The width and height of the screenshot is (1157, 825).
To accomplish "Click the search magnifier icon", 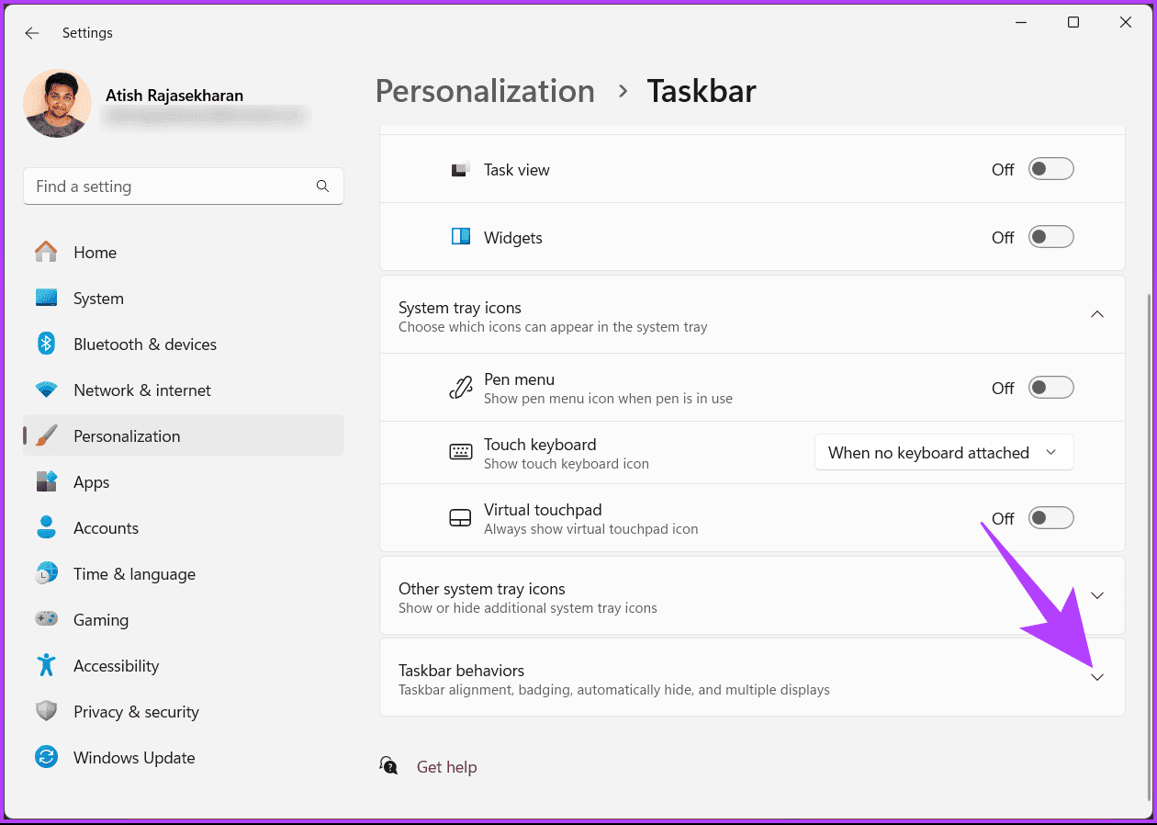I will click(x=322, y=186).
